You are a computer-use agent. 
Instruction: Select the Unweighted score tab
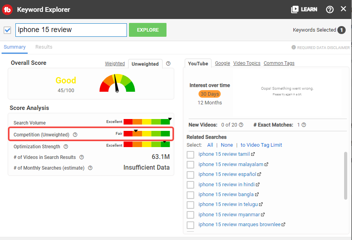(145, 64)
